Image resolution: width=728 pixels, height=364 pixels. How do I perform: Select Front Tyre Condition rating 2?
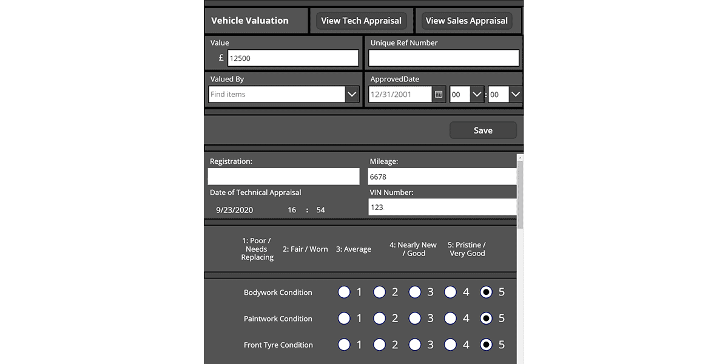pos(379,345)
